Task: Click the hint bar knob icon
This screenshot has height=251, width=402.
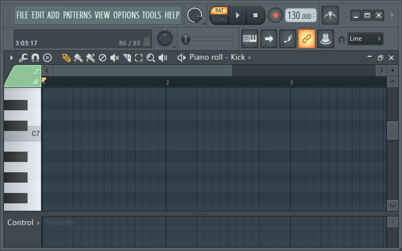Action: point(146,41)
